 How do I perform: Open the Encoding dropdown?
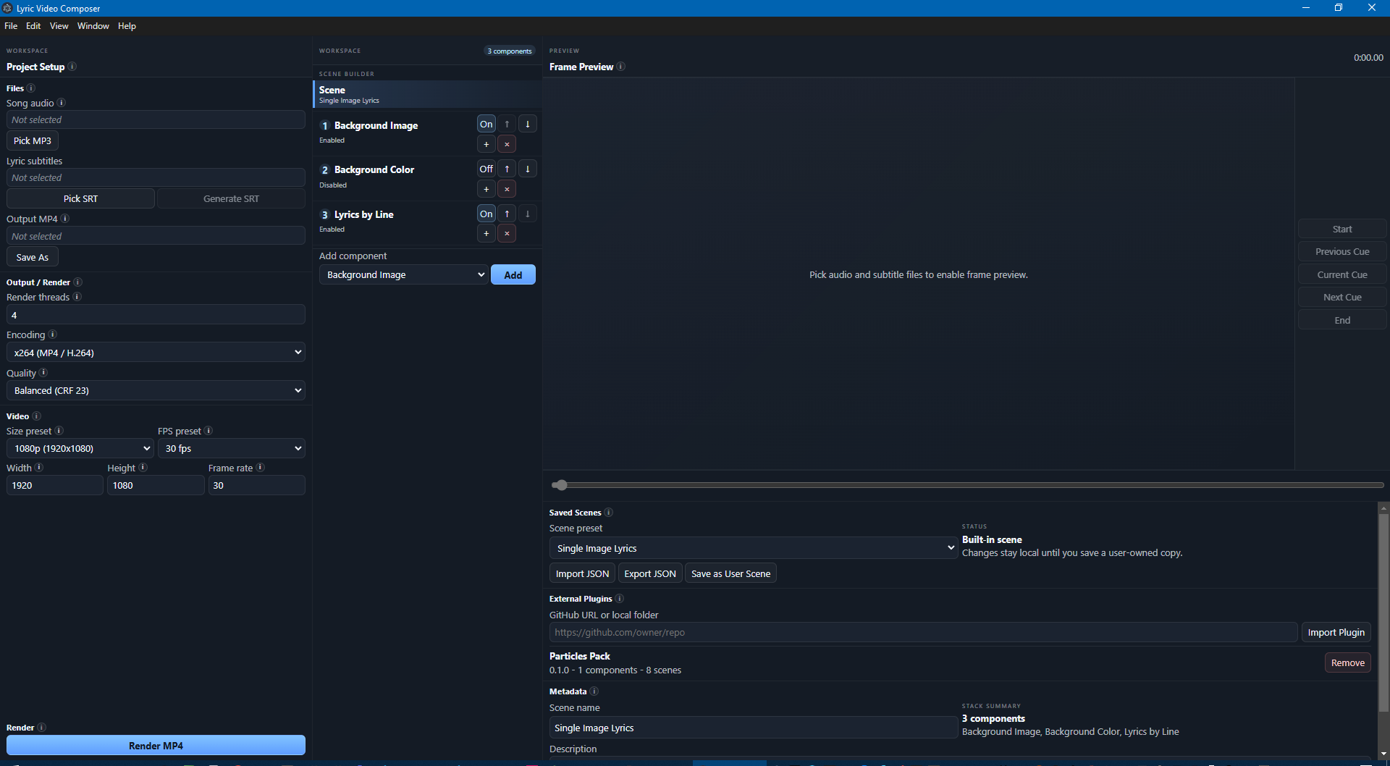pos(156,353)
